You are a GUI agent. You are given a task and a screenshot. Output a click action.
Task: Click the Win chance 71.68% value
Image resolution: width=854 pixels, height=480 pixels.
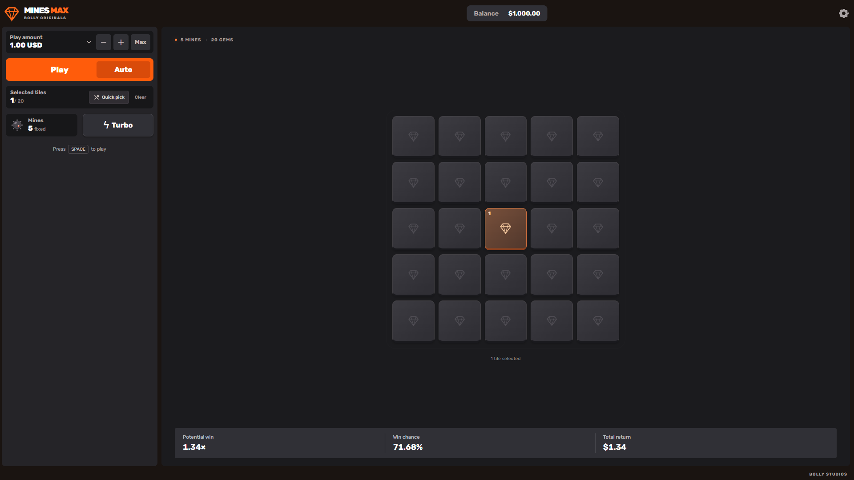click(408, 447)
